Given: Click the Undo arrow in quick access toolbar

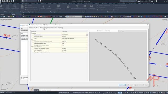Looking at the screenshot, I should (16, 1).
